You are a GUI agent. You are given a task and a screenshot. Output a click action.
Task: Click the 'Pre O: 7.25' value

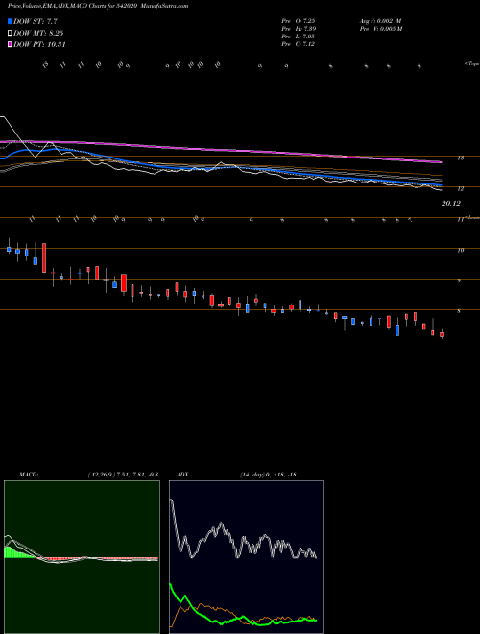pos(299,20)
